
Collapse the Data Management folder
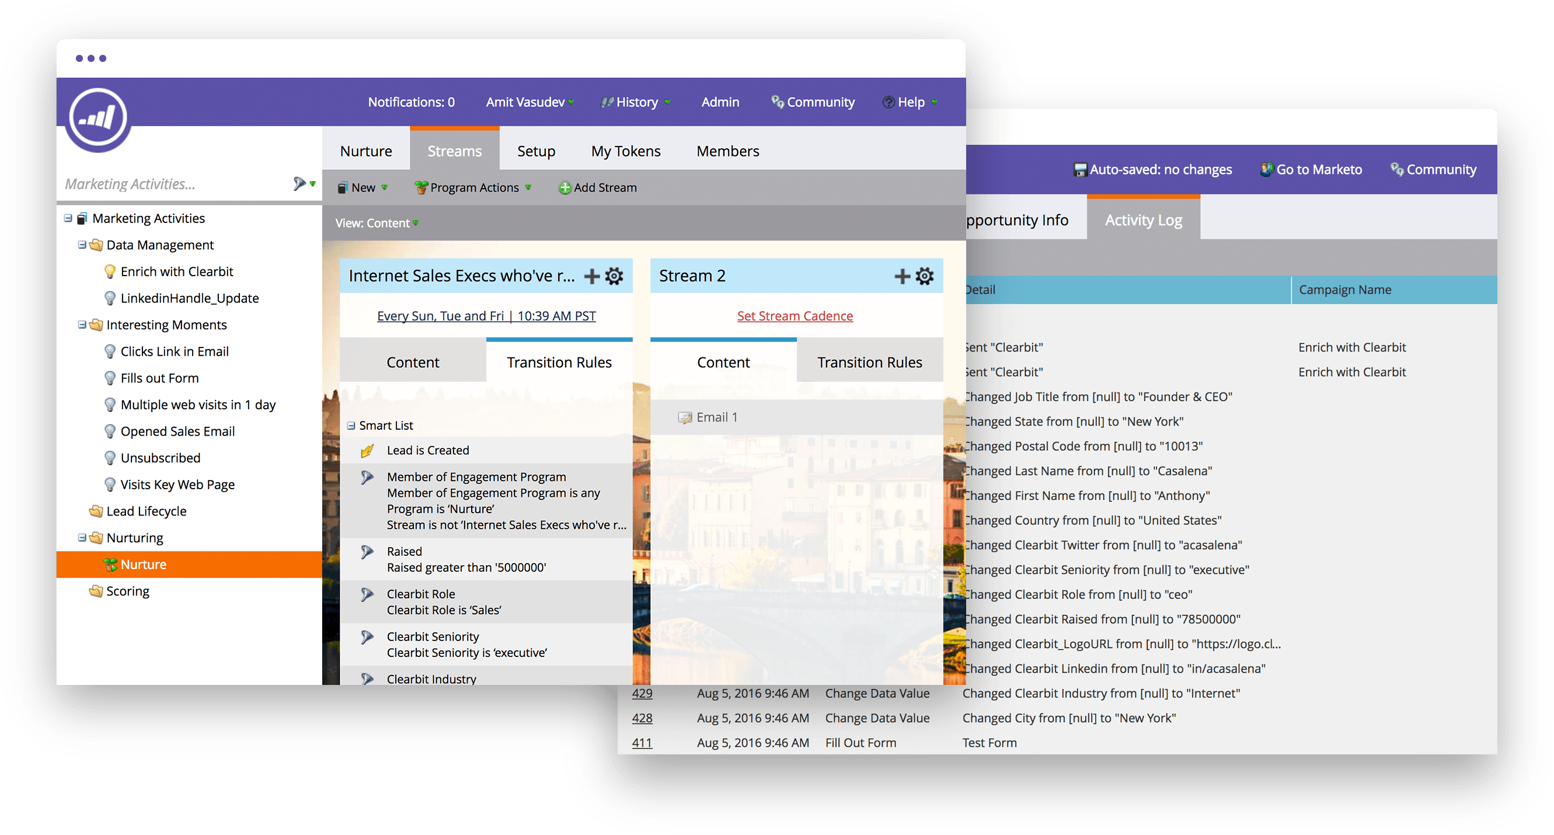tap(82, 245)
